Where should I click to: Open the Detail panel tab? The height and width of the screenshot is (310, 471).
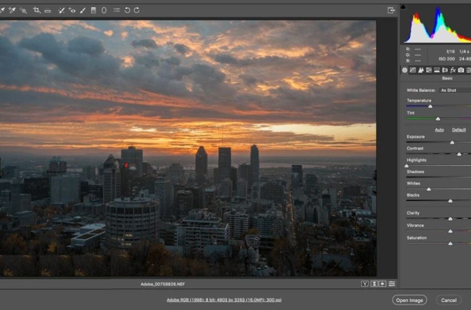(x=421, y=70)
